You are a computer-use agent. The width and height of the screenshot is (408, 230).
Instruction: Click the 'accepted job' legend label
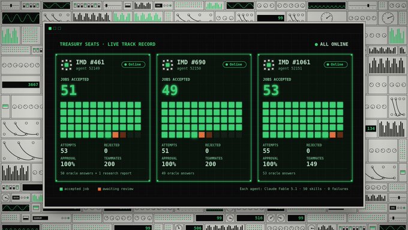coord(77,189)
